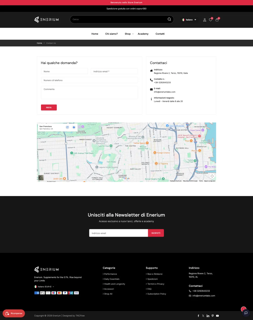Click the back-to-top arrow button
The image size is (253, 320).
pos(244,309)
